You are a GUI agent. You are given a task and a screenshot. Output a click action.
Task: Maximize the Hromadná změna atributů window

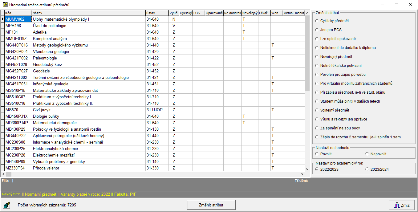[396, 5]
